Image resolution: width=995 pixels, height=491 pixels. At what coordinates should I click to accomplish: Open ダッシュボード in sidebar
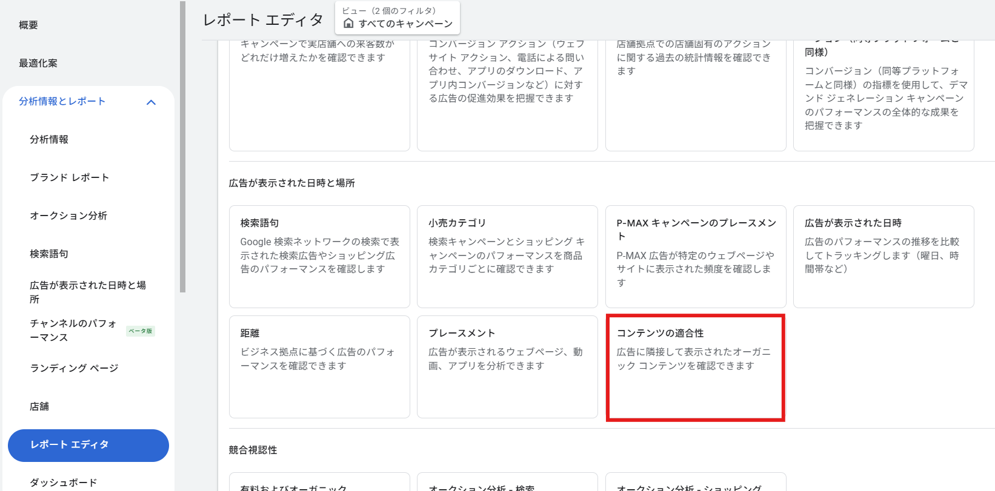(x=64, y=483)
